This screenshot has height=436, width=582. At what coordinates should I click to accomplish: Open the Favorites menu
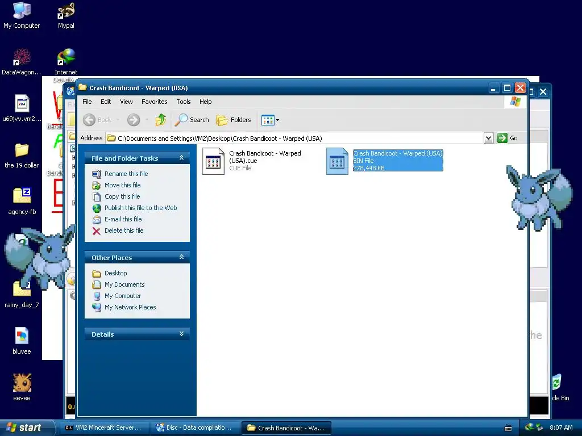point(155,102)
